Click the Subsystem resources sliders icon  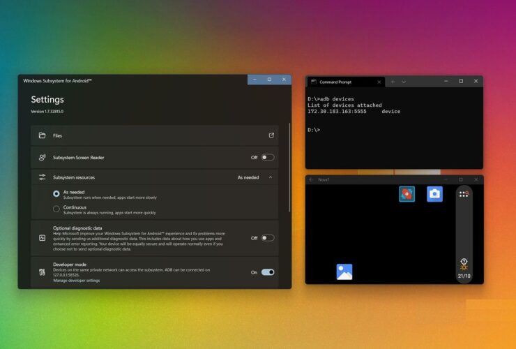(x=42, y=177)
